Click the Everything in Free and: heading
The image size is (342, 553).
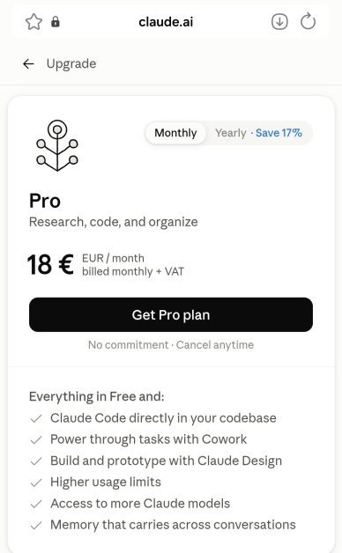[96, 397]
